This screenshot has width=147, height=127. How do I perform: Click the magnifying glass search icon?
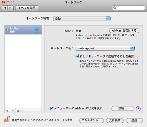click(115, 8)
